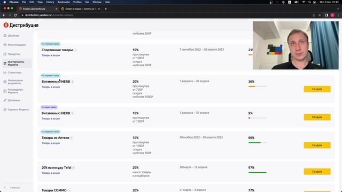Create promo for first-order Витамины с IHERB 20%
This screenshot has height=192, width=342.
coord(317,89)
